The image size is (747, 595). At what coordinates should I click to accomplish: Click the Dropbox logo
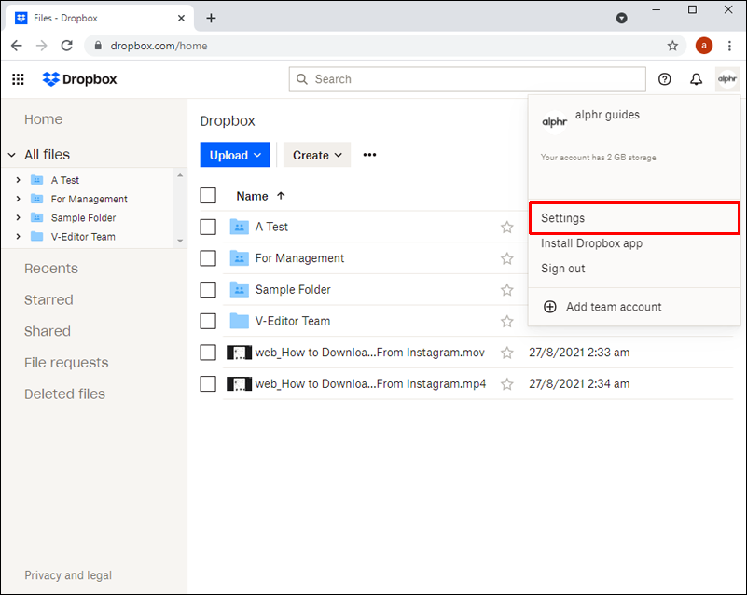79,79
